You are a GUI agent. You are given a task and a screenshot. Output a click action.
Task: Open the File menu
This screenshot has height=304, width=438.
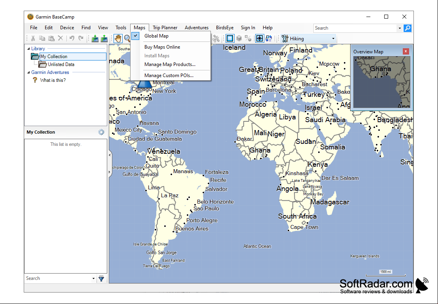coord(34,28)
